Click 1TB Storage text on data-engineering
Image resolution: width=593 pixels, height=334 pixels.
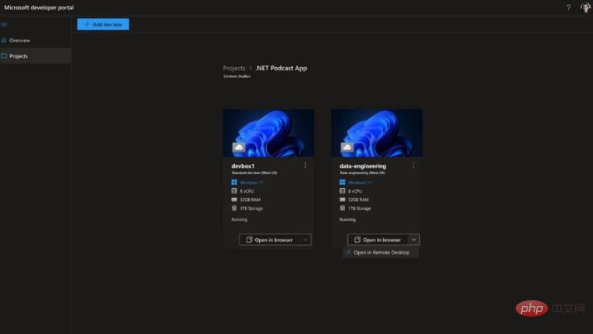(359, 208)
